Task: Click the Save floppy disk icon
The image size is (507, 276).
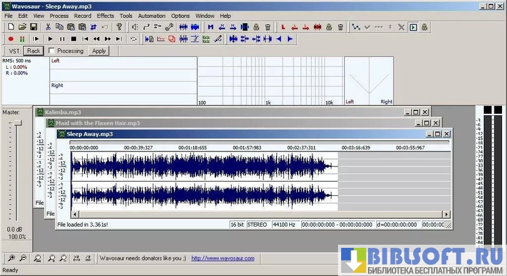Action: pos(33,27)
